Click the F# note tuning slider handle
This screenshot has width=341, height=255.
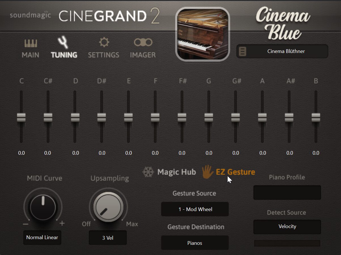182,117
